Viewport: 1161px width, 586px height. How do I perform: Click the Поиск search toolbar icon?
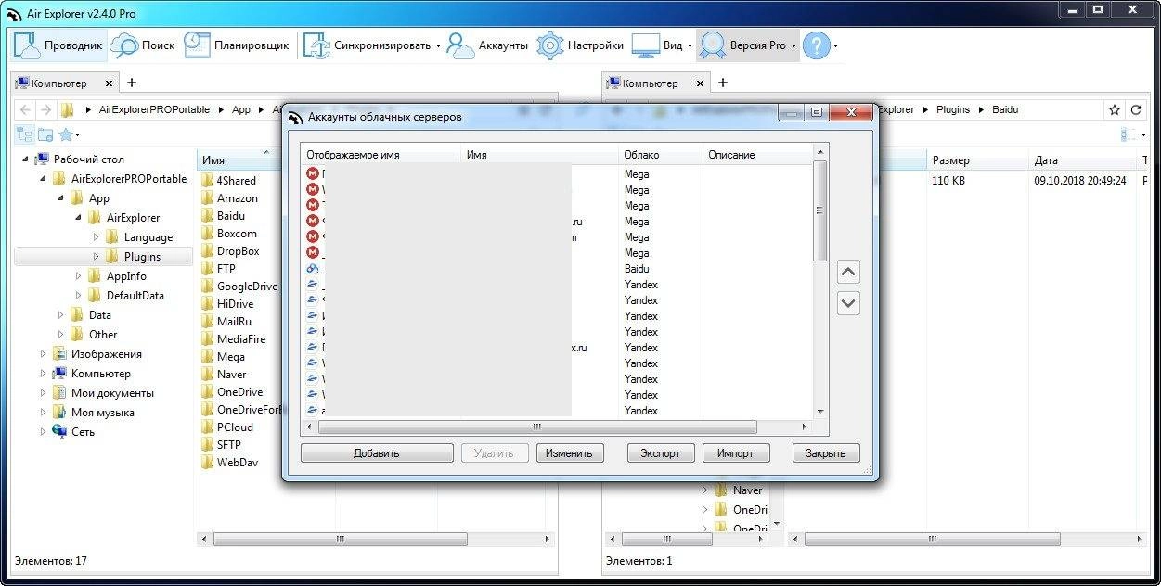click(124, 45)
